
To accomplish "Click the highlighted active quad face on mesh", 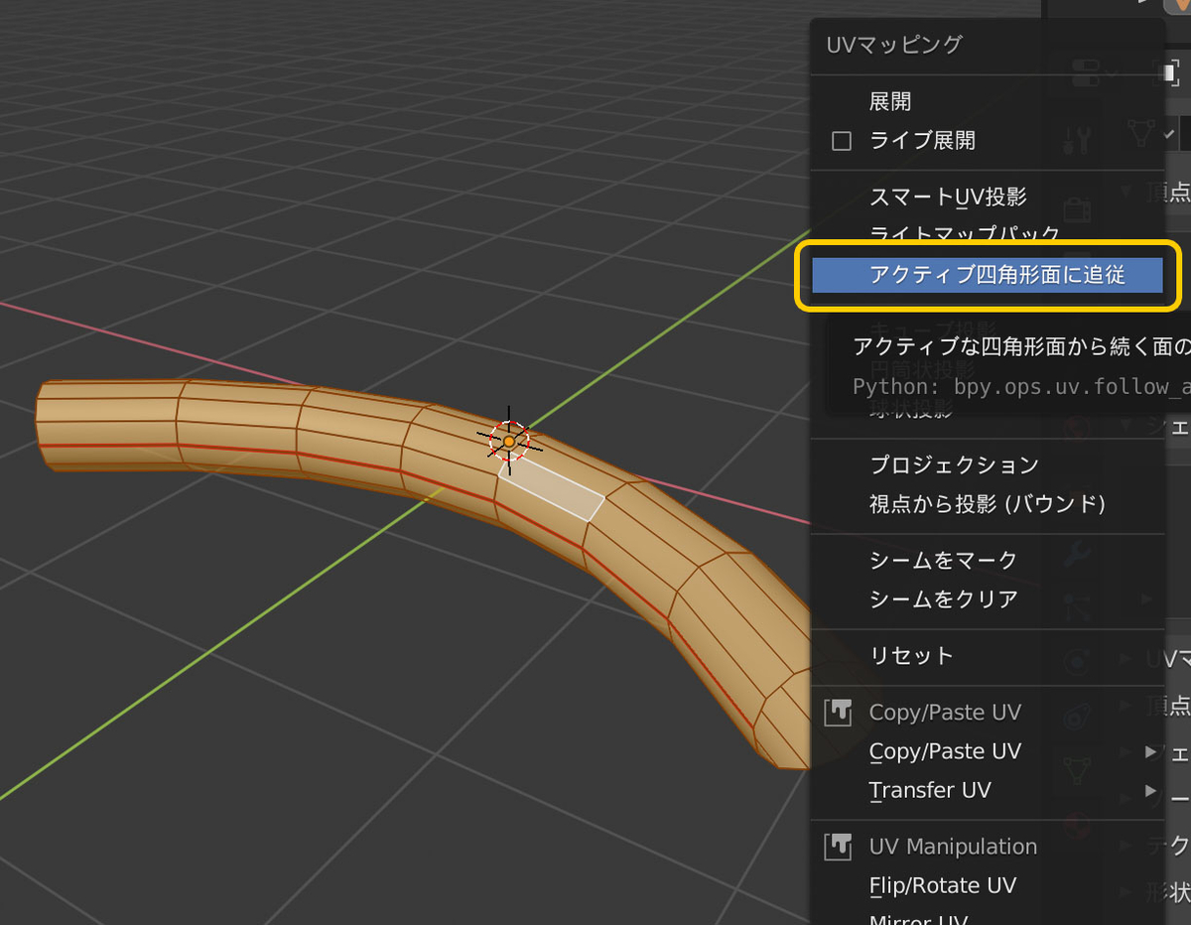I will pyautogui.click(x=552, y=488).
